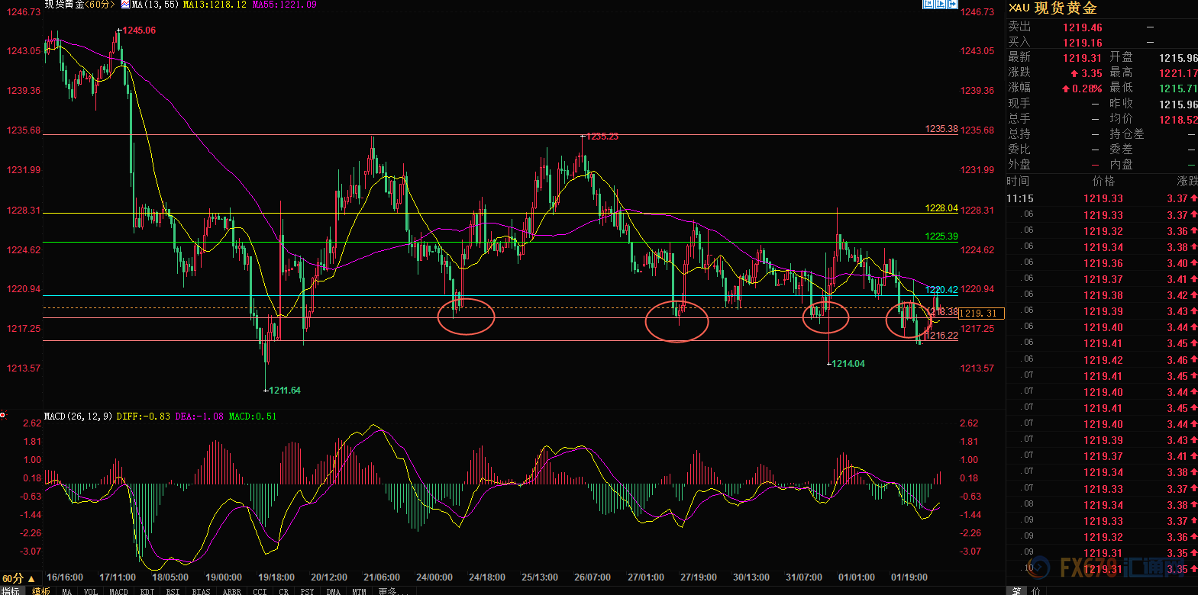Image resolution: width=1198 pixels, height=595 pixels.
Task: Click the MA indicator chart icon
Action: pos(125,5)
